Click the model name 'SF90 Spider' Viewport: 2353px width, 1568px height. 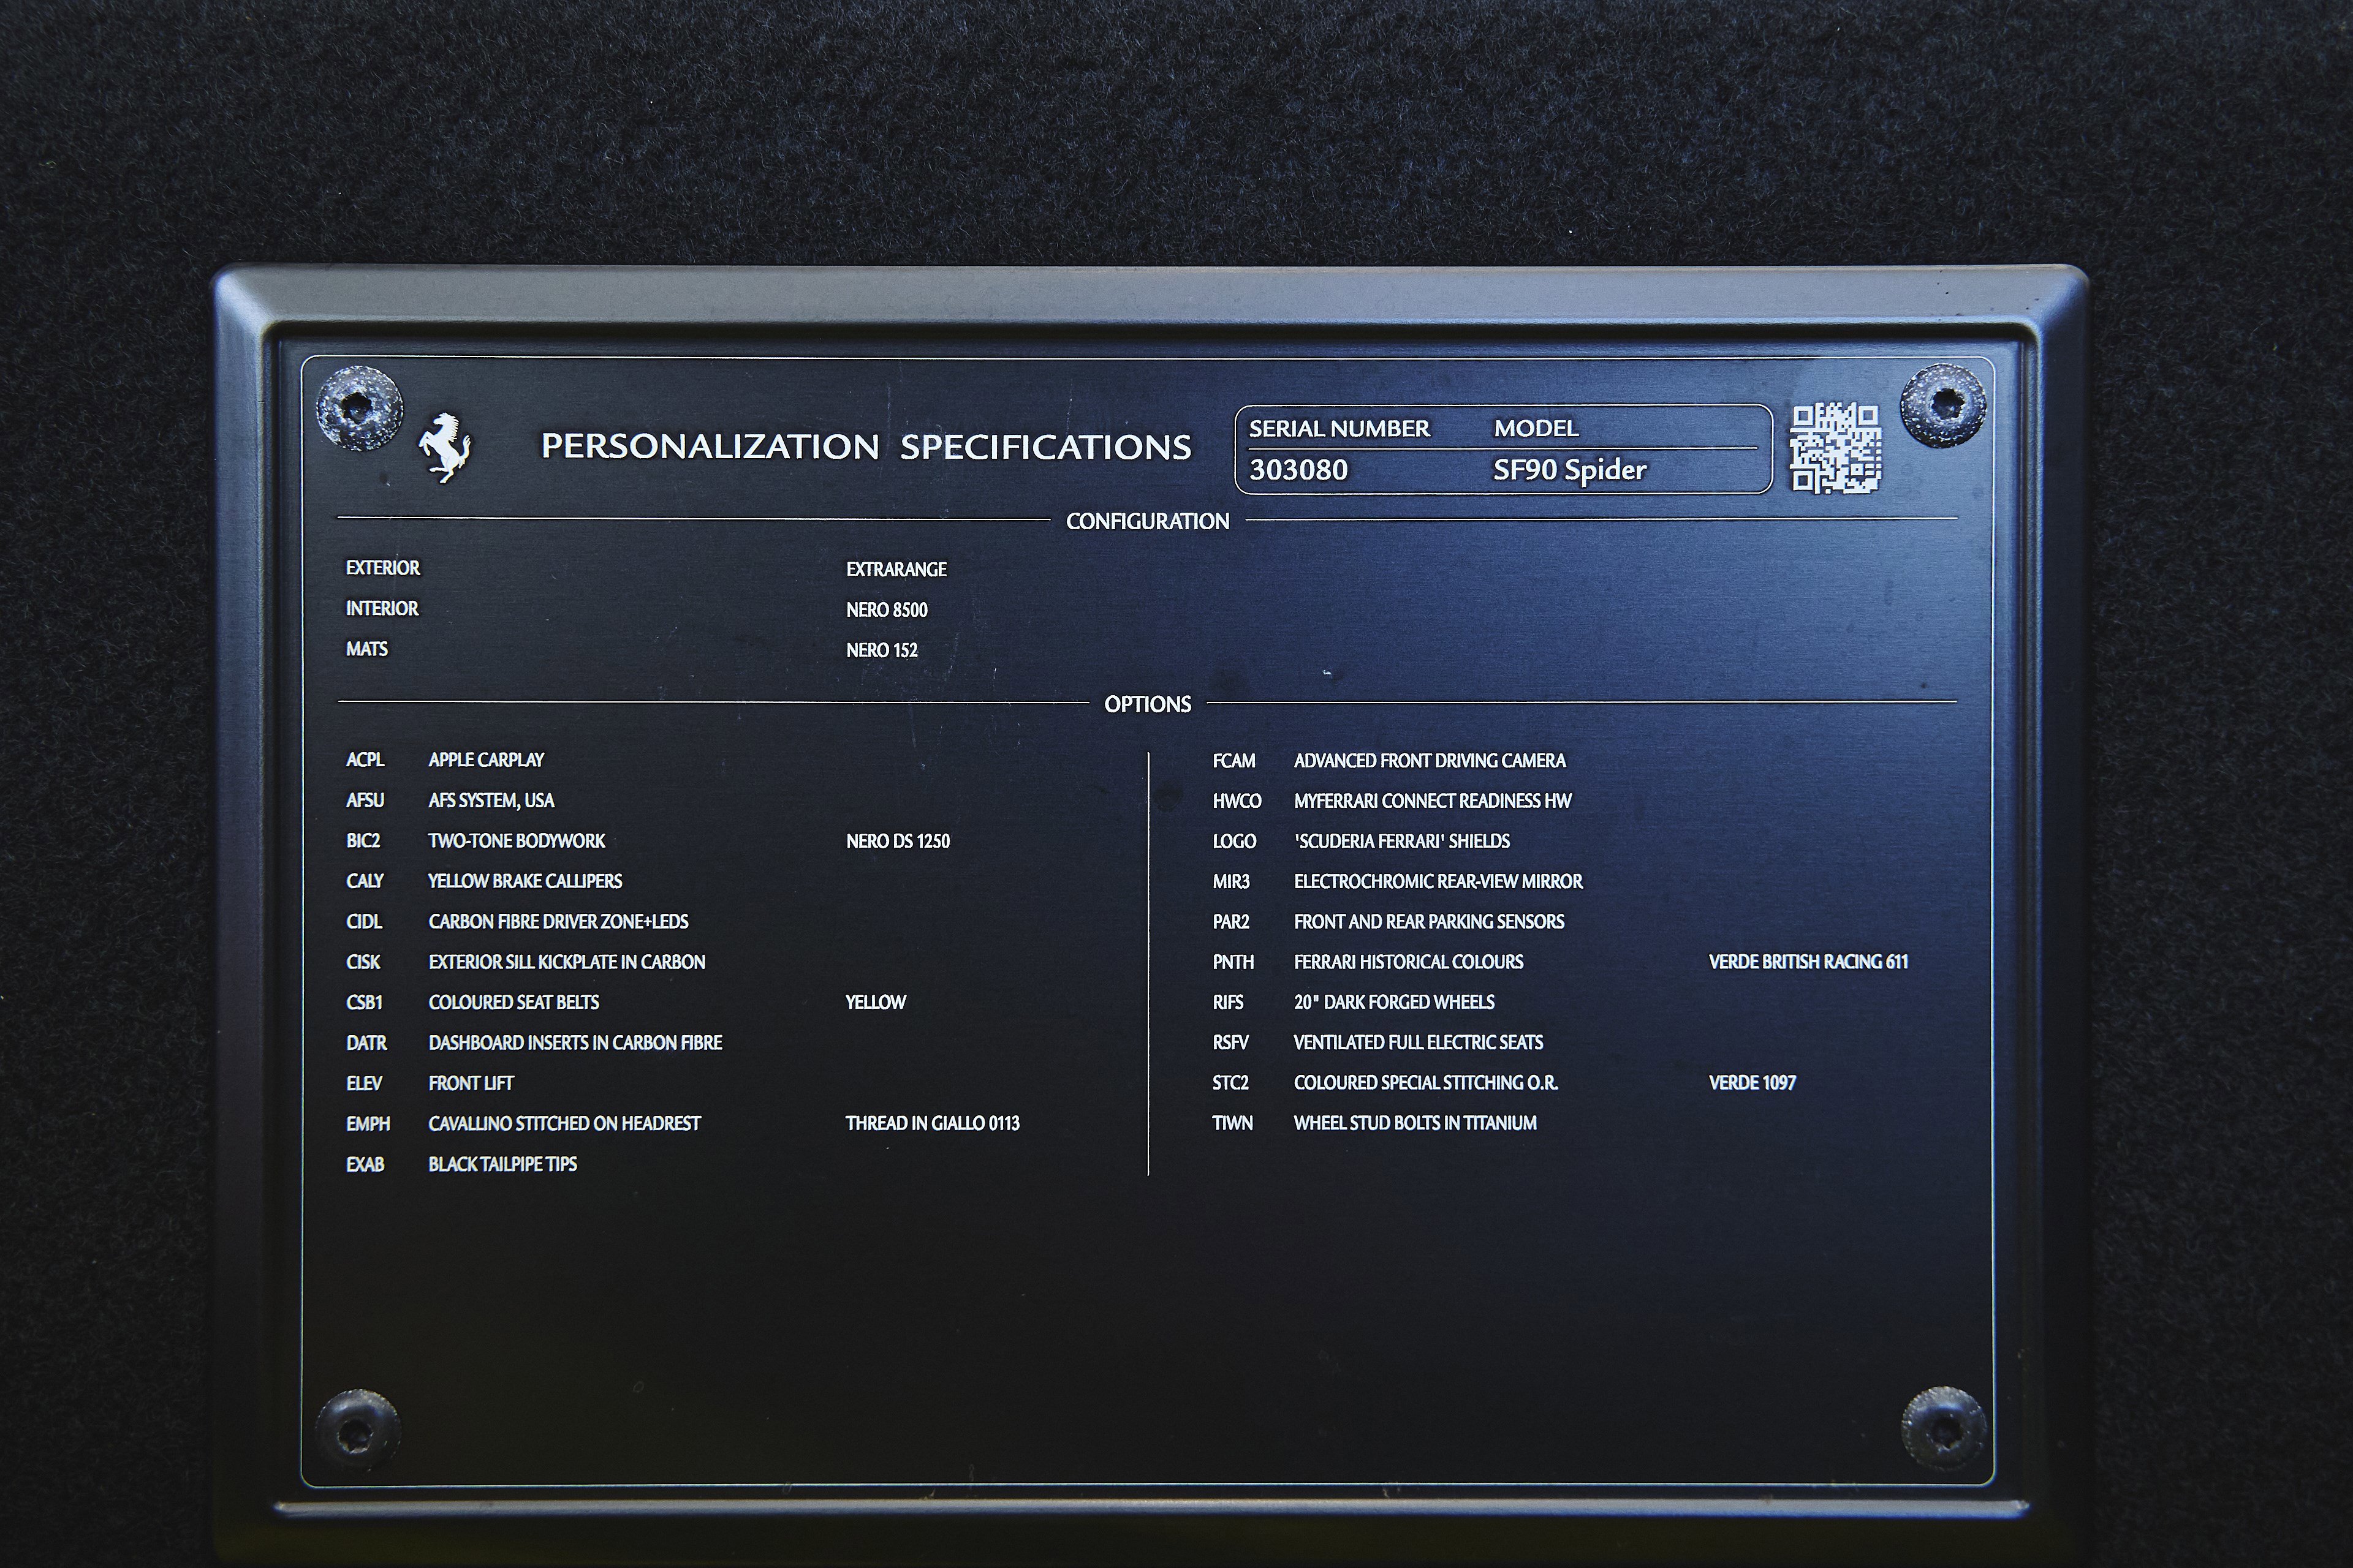pos(1570,470)
